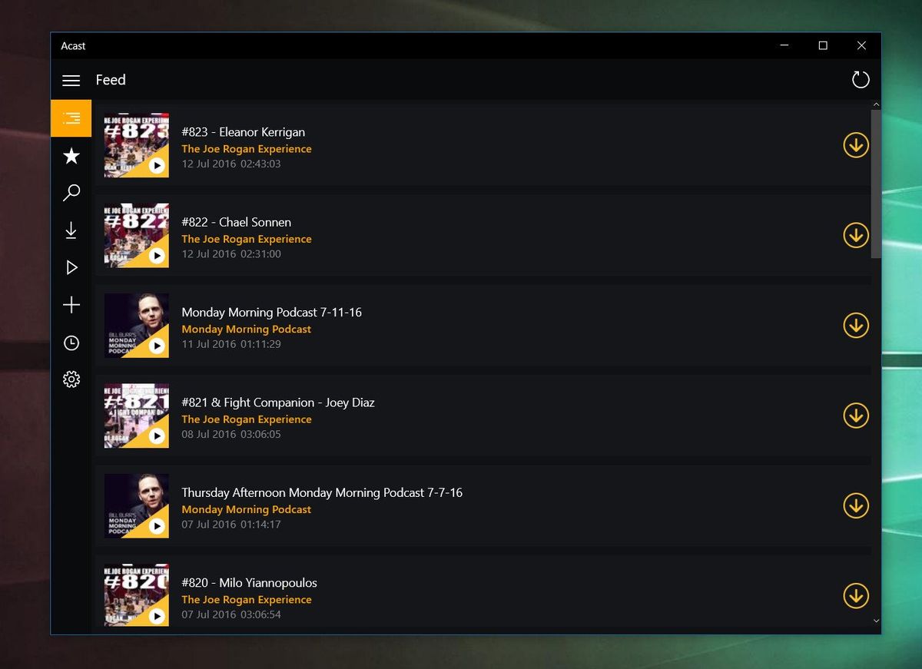Play episode #822 from its thumbnail
The height and width of the screenshot is (669, 922).
click(x=157, y=256)
